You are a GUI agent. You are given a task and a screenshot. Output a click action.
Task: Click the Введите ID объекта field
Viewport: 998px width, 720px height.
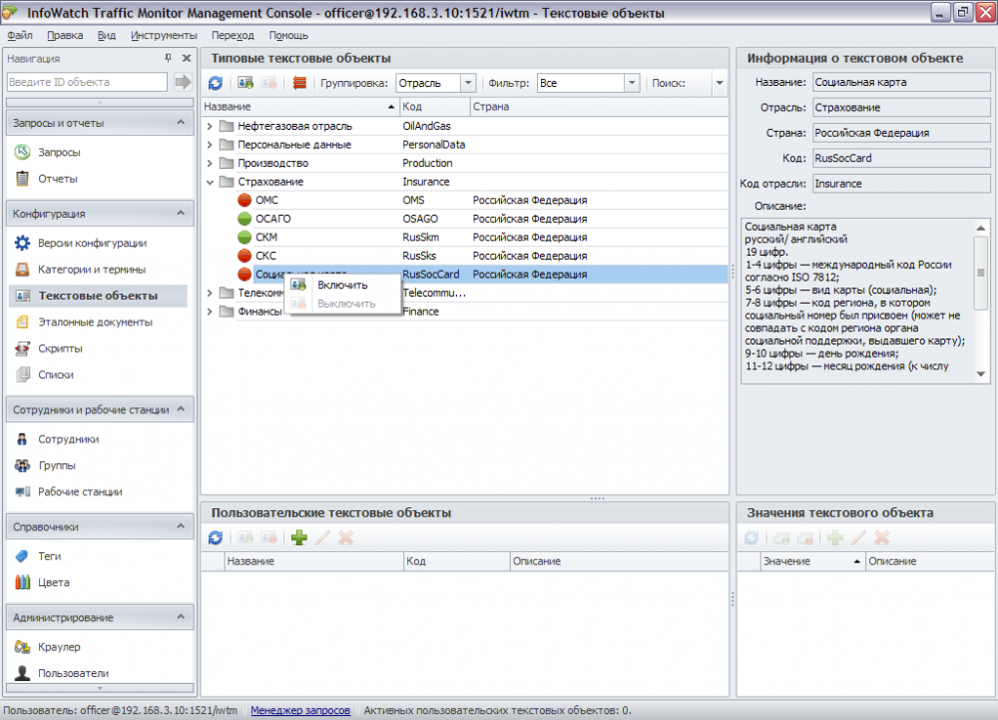tap(87, 82)
